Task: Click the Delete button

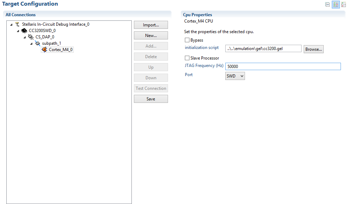Action: 151,57
